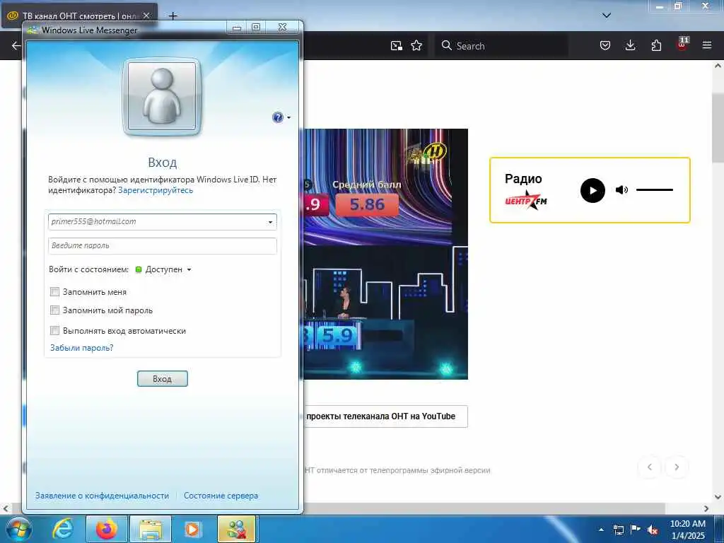The width and height of the screenshot is (724, 543).
Task: Click scroll down arrow of vertical scrollbar
Action: point(718,497)
